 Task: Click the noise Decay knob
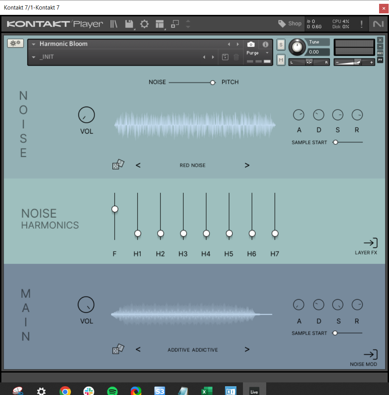[318, 115]
